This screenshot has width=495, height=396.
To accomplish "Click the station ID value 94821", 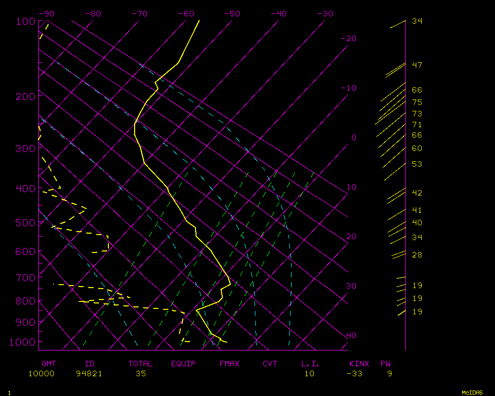I will [x=89, y=374].
